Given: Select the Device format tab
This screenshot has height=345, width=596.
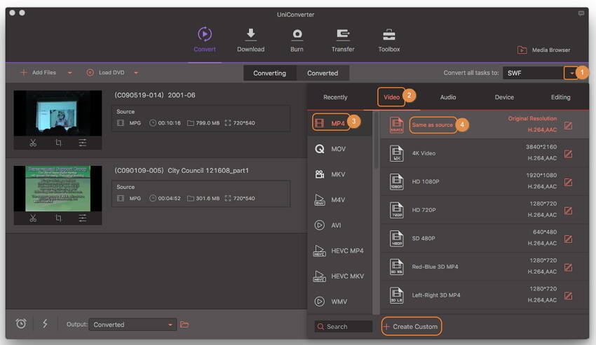Looking at the screenshot, I should click(504, 97).
